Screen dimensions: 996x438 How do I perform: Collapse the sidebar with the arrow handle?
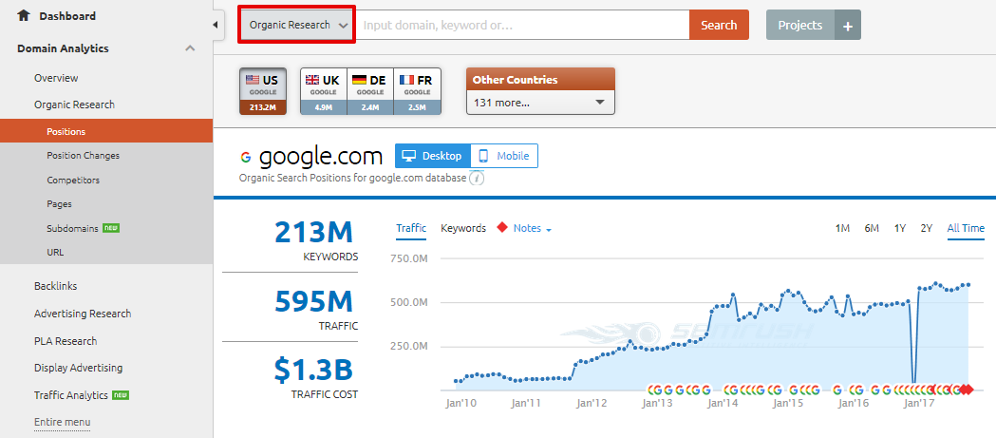click(215, 25)
